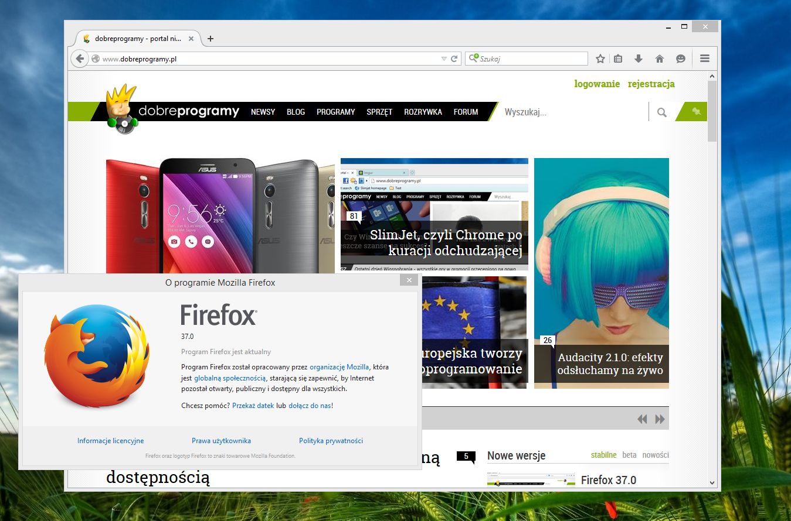This screenshot has height=521, width=791.
Task: Open the bookmarks list icon
Action: click(x=618, y=59)
